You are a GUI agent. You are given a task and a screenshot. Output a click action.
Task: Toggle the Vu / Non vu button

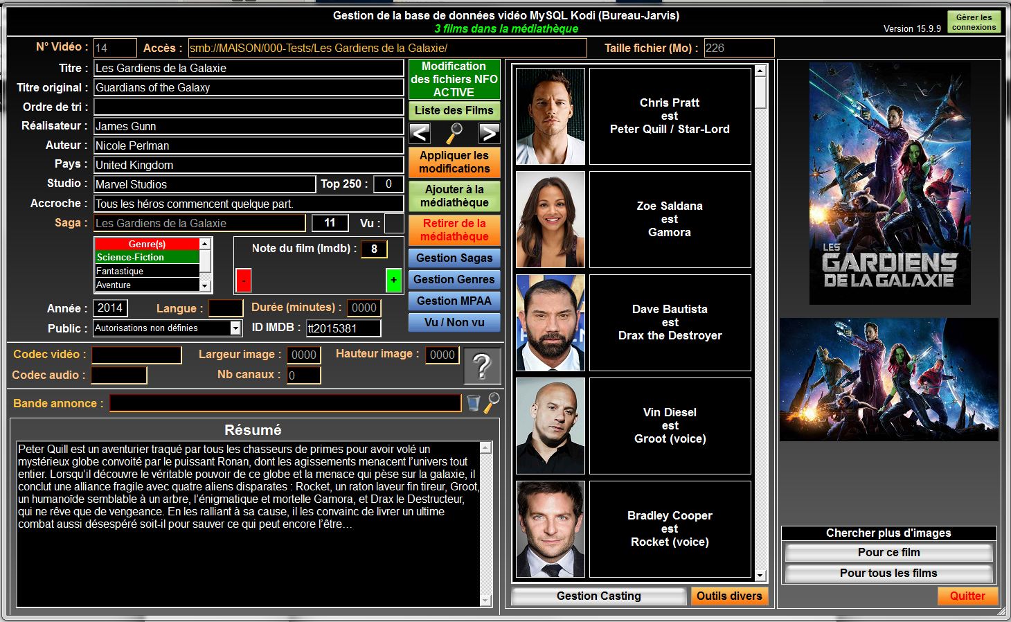[454, 322]
